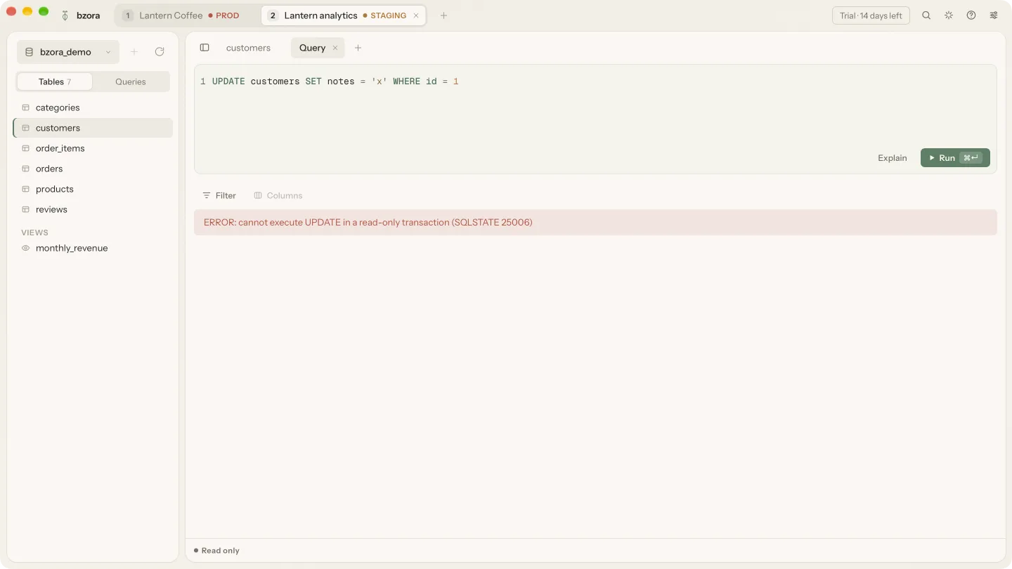Switch to the Lantern Coffee PROD connection

pyautogui.click(x=187, y=15)
